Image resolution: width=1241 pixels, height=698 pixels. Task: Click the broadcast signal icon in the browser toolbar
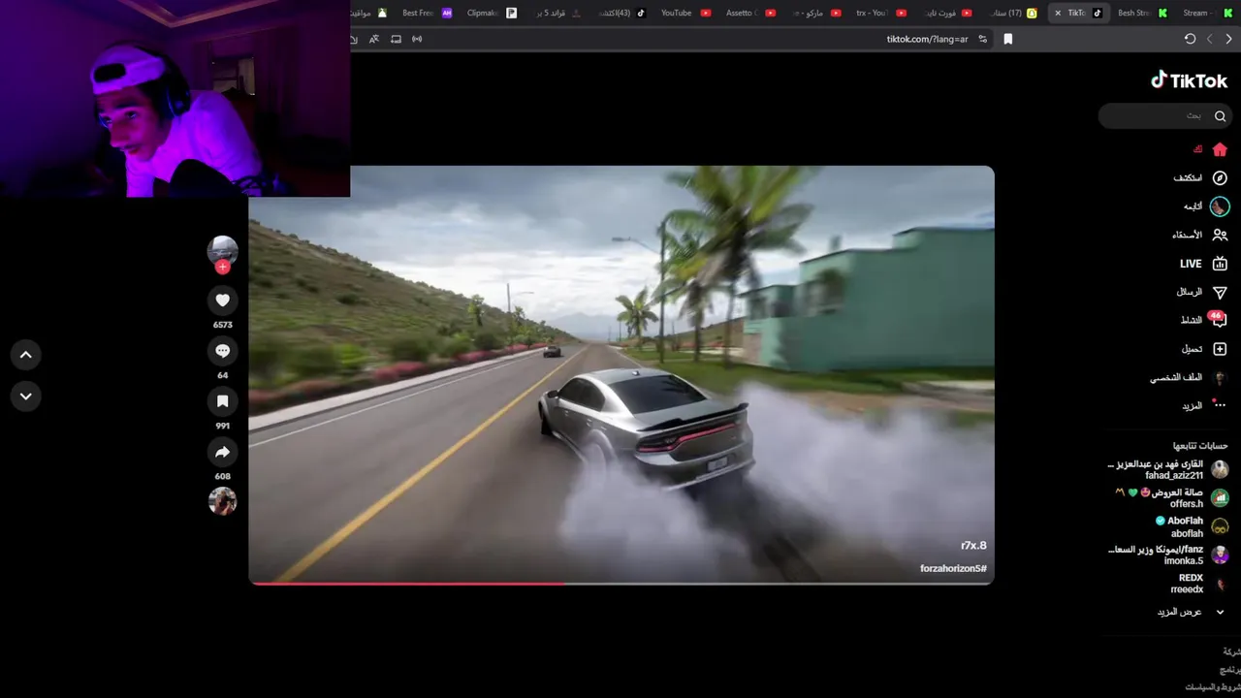(x=417, y=39)
